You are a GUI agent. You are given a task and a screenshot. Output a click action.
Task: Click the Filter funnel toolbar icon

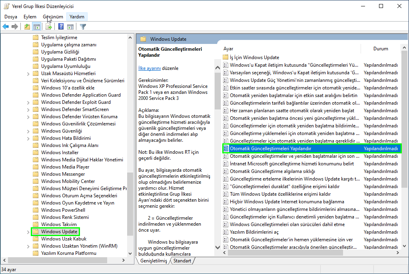83,27
